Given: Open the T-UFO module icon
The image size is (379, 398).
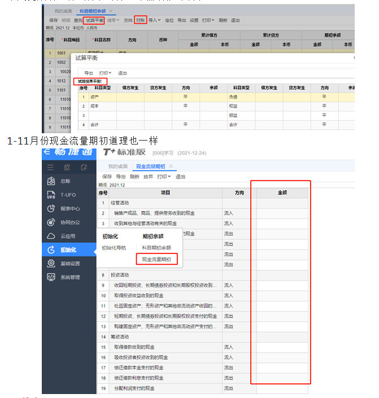Looking at the screenshot, I should pos(51,195).
